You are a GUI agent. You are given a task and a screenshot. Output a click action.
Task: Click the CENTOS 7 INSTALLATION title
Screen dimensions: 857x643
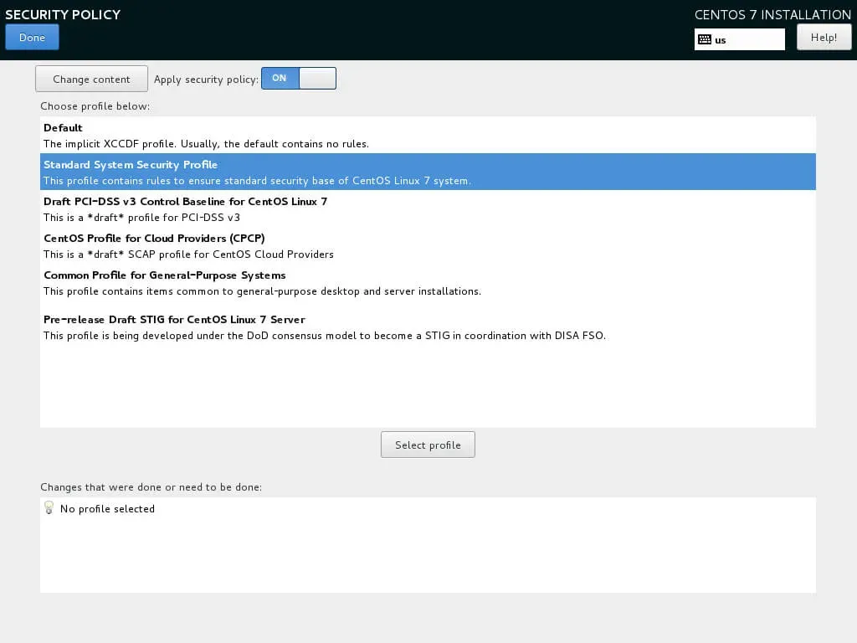(772, 15)
